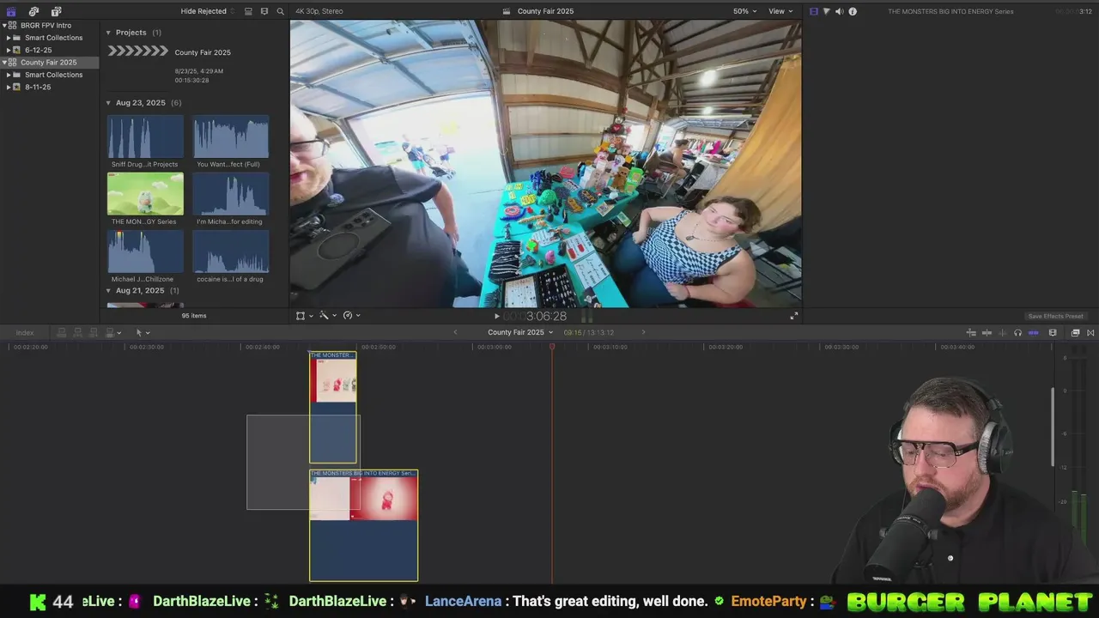Expand Smart Collections under County Fair 2025
Image resolution: width=1099 pixels, height=618 pixels.
click(9, 75)
